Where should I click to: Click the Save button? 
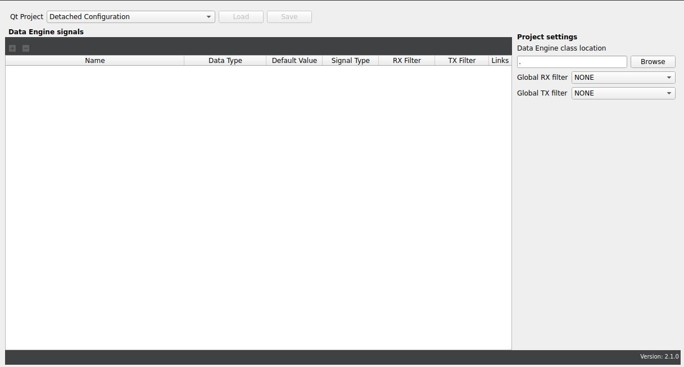point(289,16)
